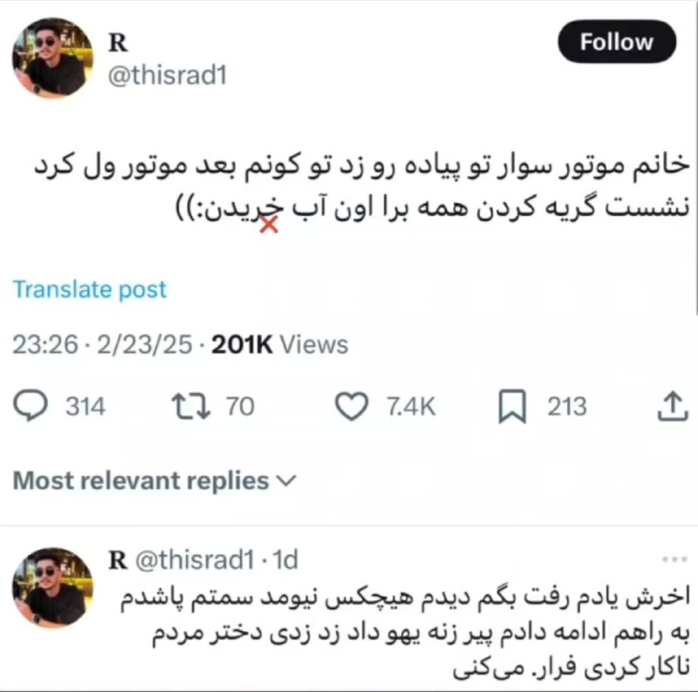Open the main post profile picture
The image size is (698, 692).
point(52,58)
